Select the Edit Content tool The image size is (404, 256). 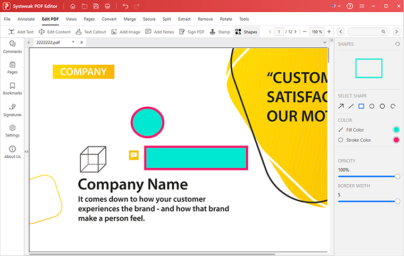pos(54,32)
